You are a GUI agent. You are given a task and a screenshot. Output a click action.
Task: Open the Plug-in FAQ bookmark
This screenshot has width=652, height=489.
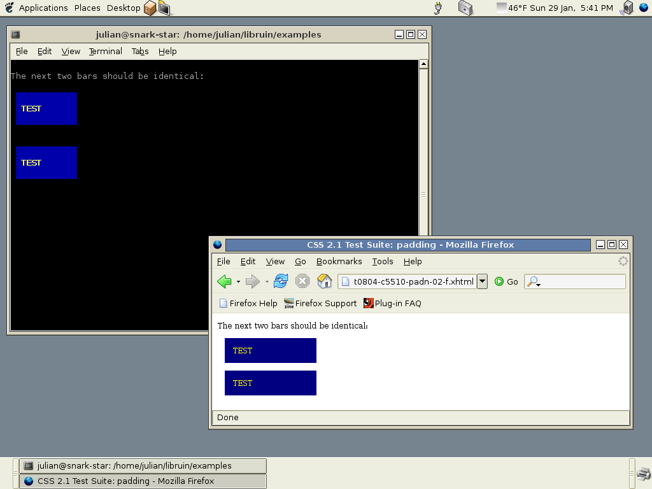point(392,303)
